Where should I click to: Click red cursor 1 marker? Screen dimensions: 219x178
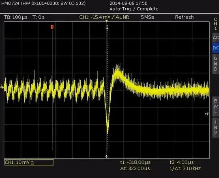point(52,27)
